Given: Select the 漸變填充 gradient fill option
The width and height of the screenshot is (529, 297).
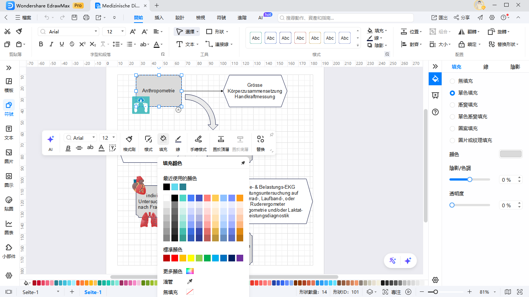Looking at the screenshot, I should point(452,105).
